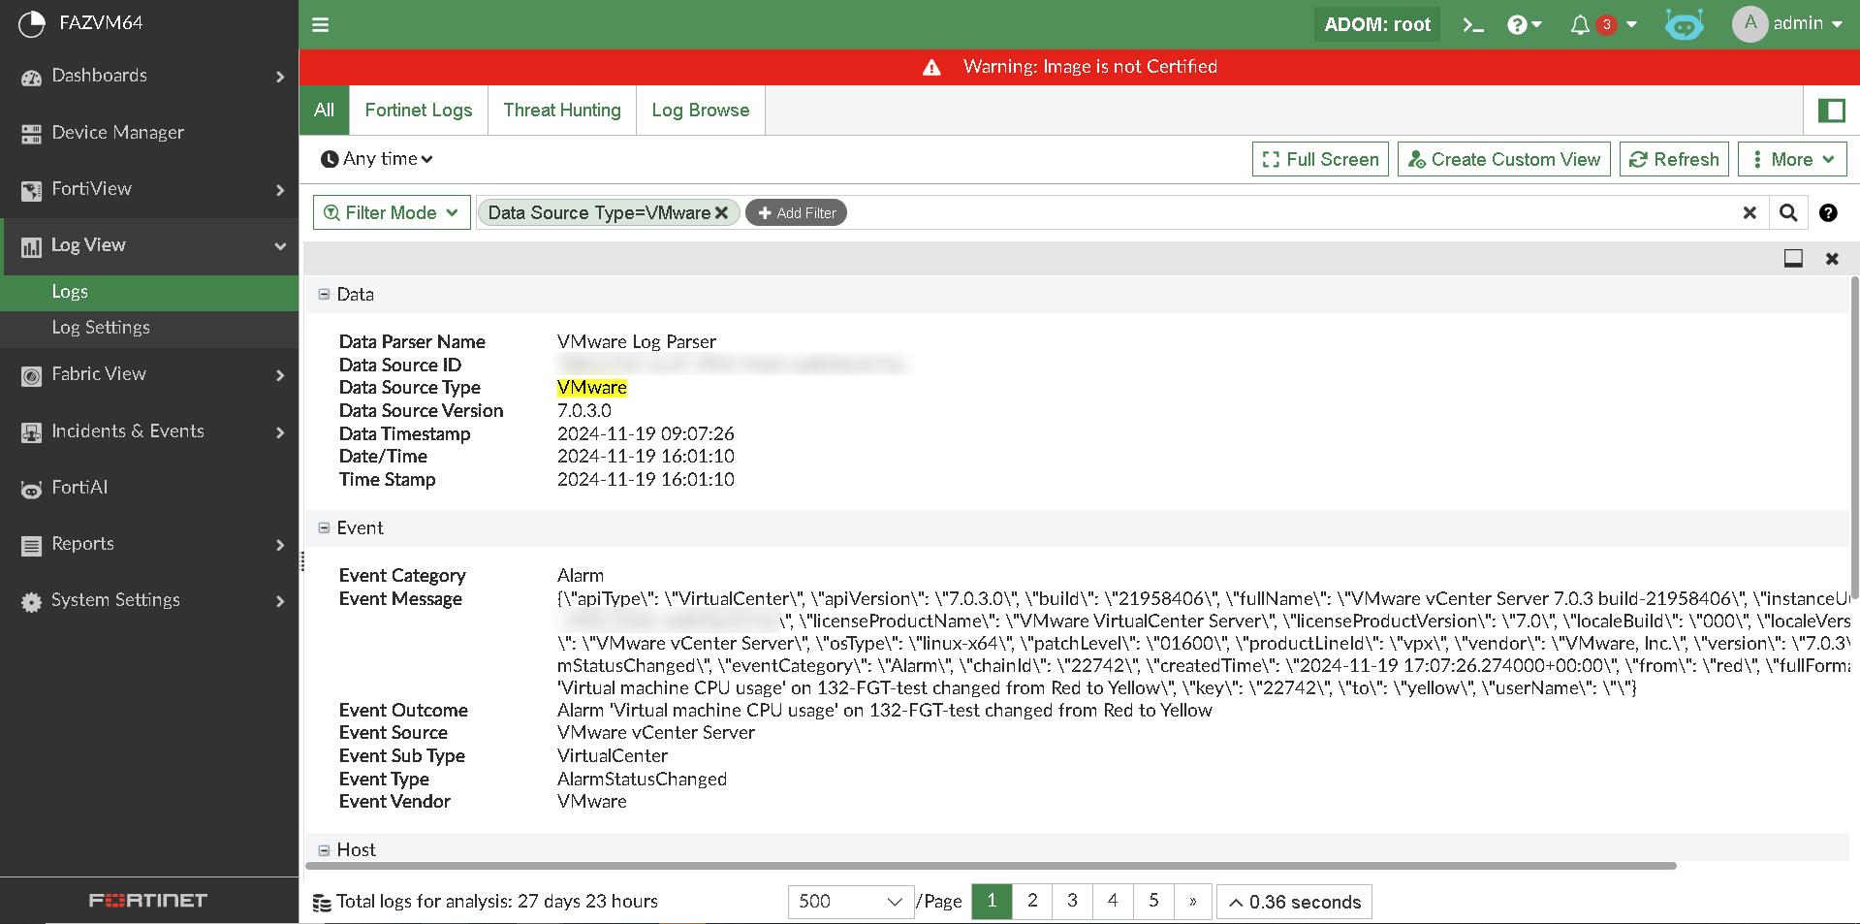Open the CLI console icon in top bar
This screenshot has height=924, width=1860.
coord(1471,24)
